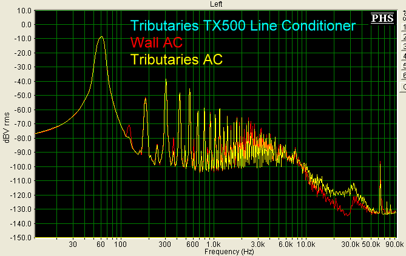Click the '-150.0' bottom y-axis value
Image resolution: width=406 pixels, height=256 pixels.
[21, 237]
